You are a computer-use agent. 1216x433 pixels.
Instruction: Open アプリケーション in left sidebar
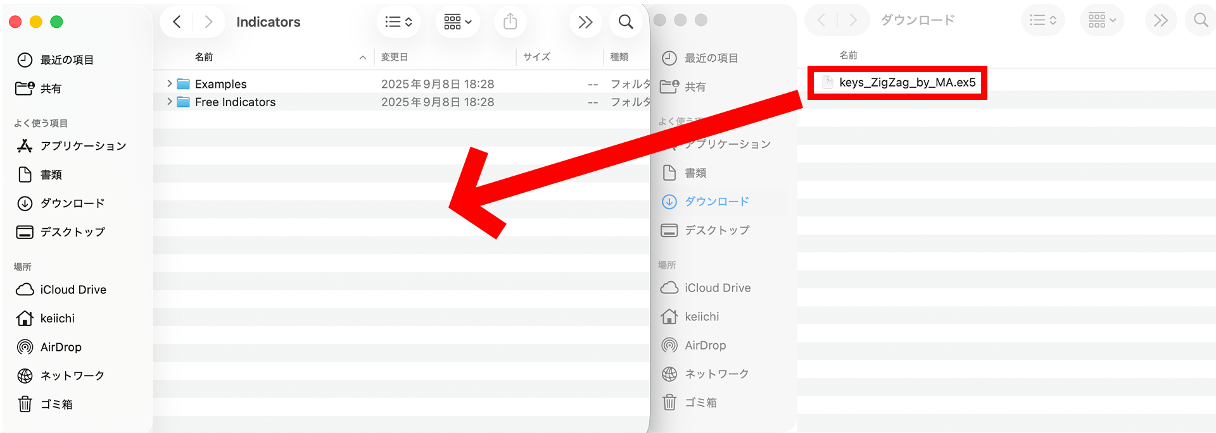[83, 146]
